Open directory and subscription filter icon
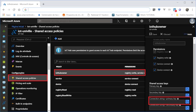 126,21
